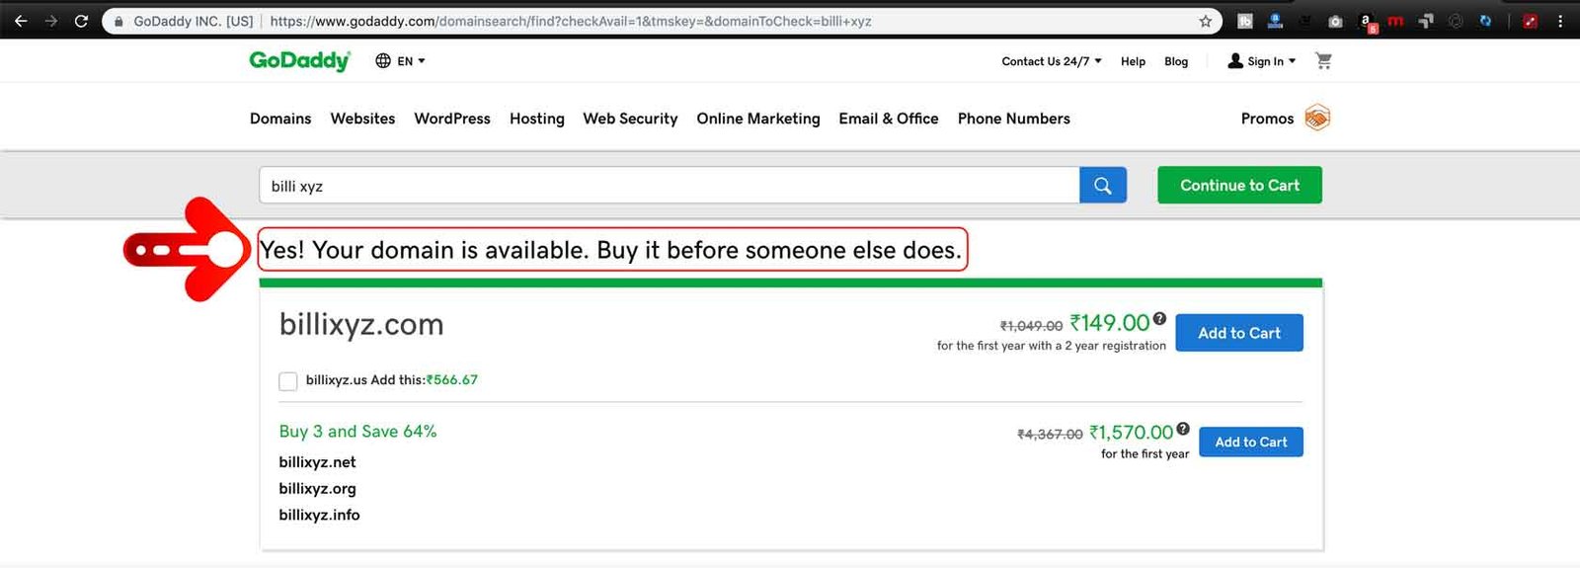Click the blue sync arrows extension icon
The image size is (1580, 568).
tap(1485, 21)
